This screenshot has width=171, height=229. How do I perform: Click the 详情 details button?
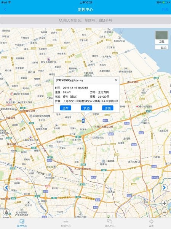(x=107, y=108)
